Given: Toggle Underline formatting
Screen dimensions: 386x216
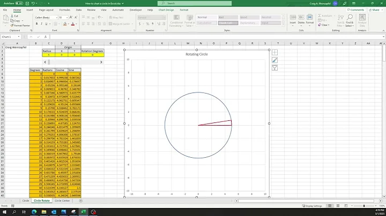Looking at the screenshot, I should (46, 24).
